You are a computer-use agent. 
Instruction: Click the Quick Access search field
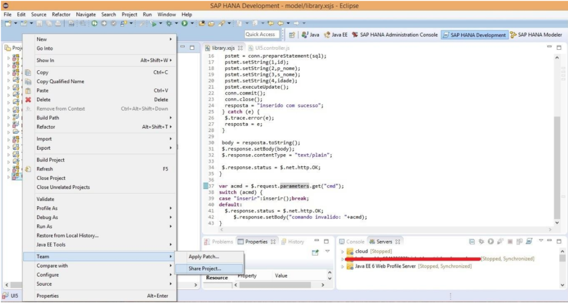[x=261, y=34]
